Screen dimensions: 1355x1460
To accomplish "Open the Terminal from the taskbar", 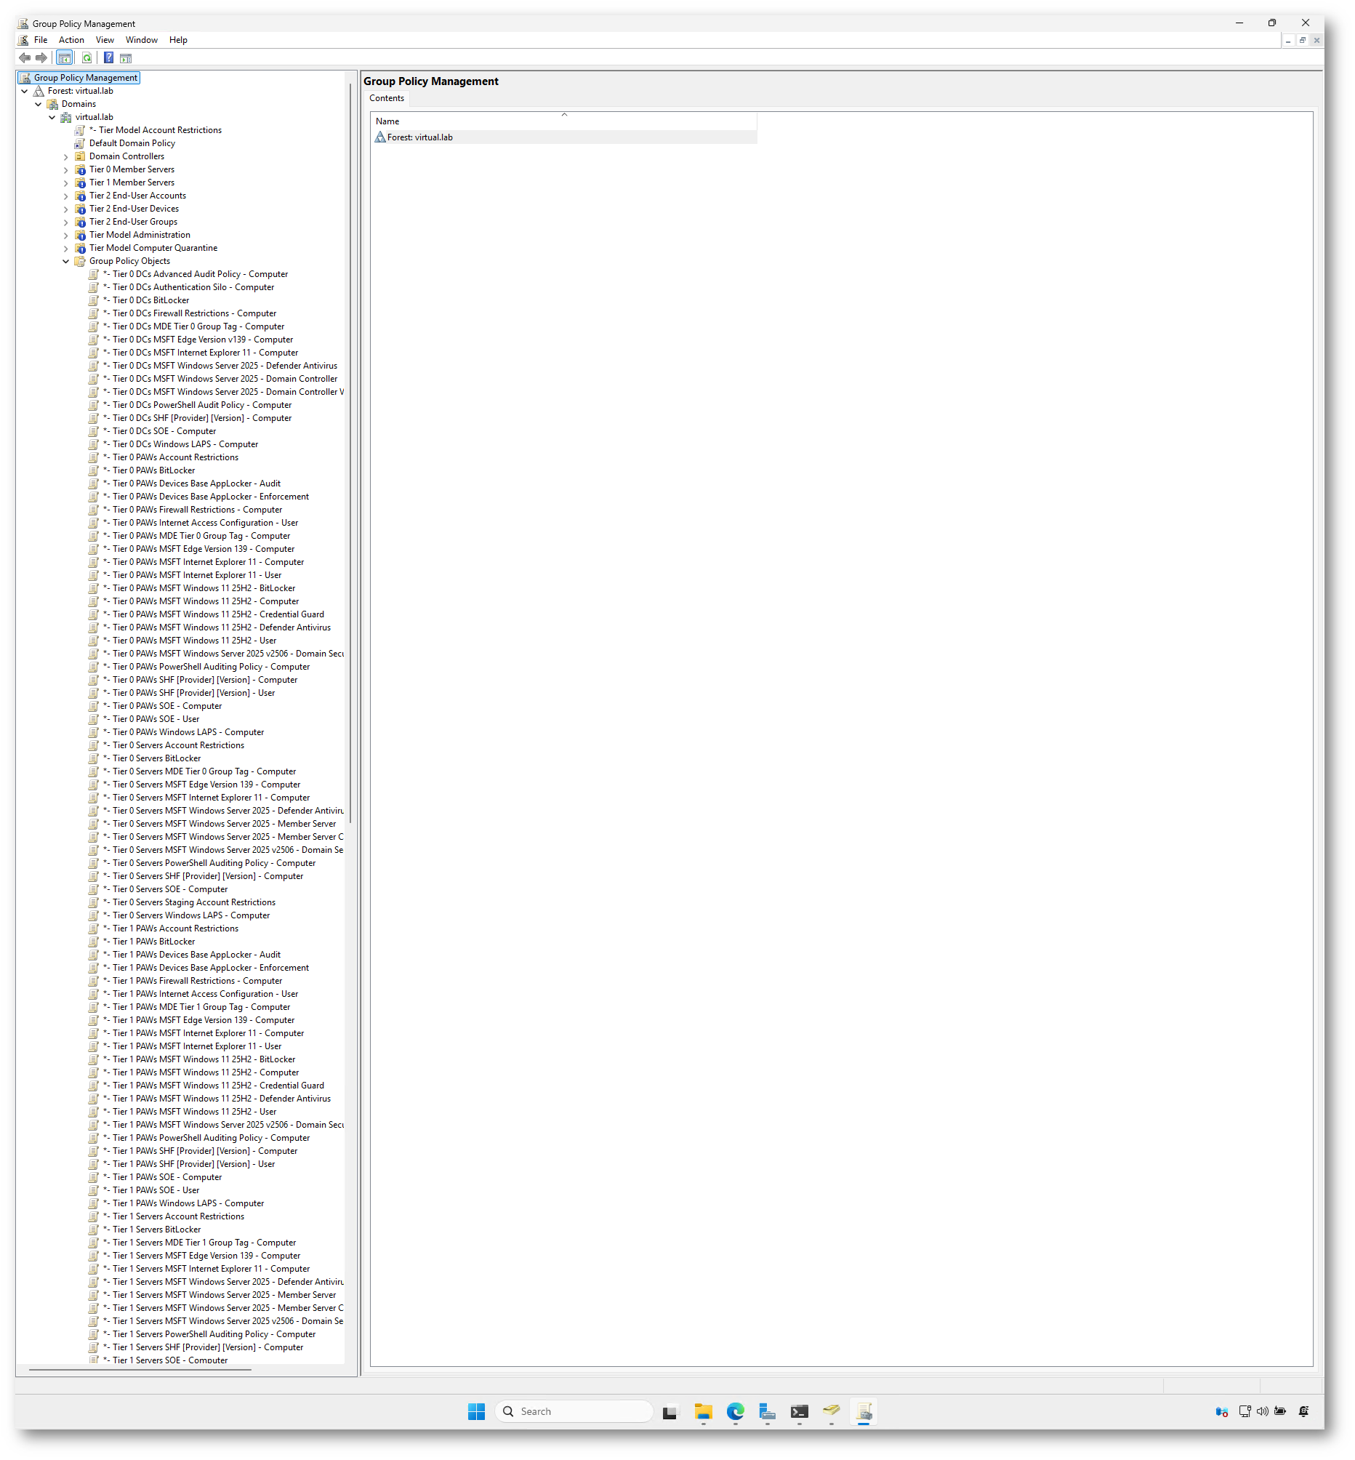I will 800,1411.
